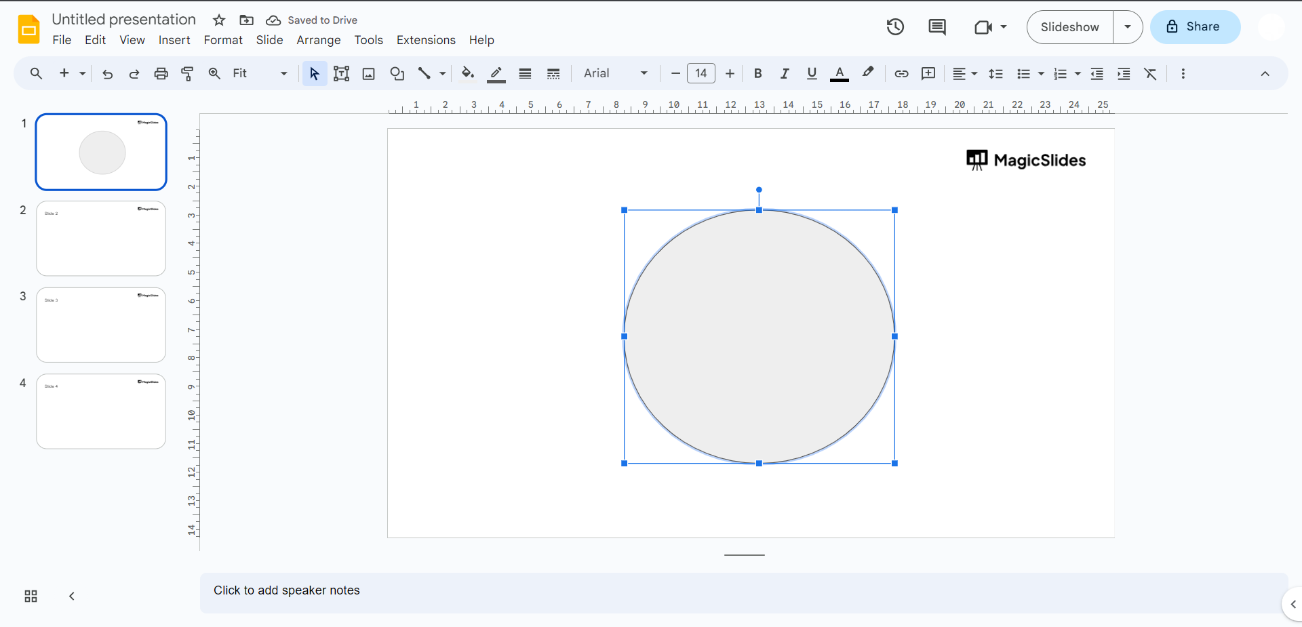The height and width of the screenshot is (627, 1302).
Task: Click the Share button
Action: [x=1195, y=27]
